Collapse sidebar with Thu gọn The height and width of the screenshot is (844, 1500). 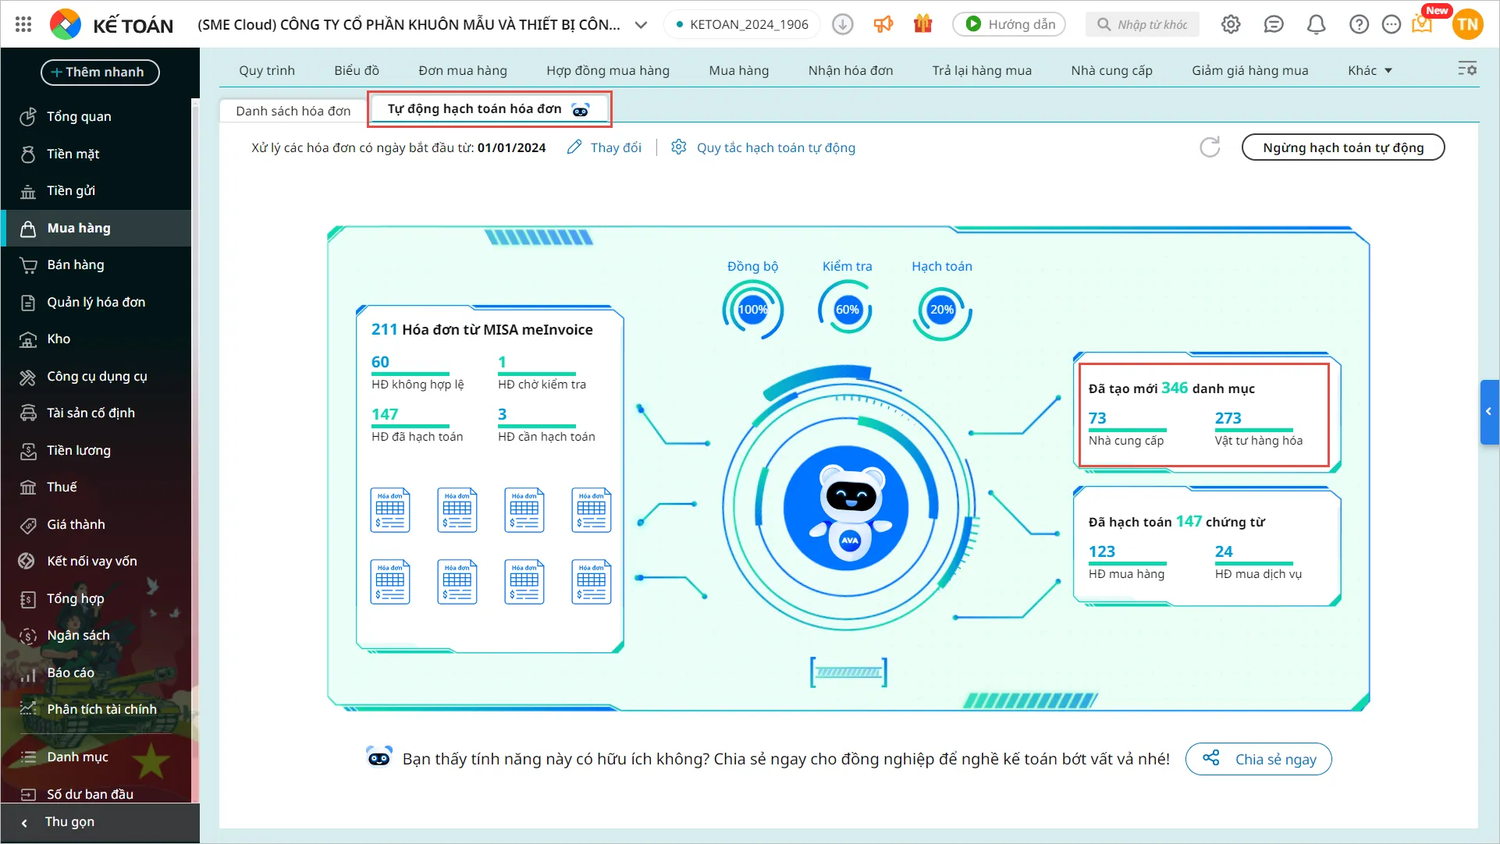69,821
